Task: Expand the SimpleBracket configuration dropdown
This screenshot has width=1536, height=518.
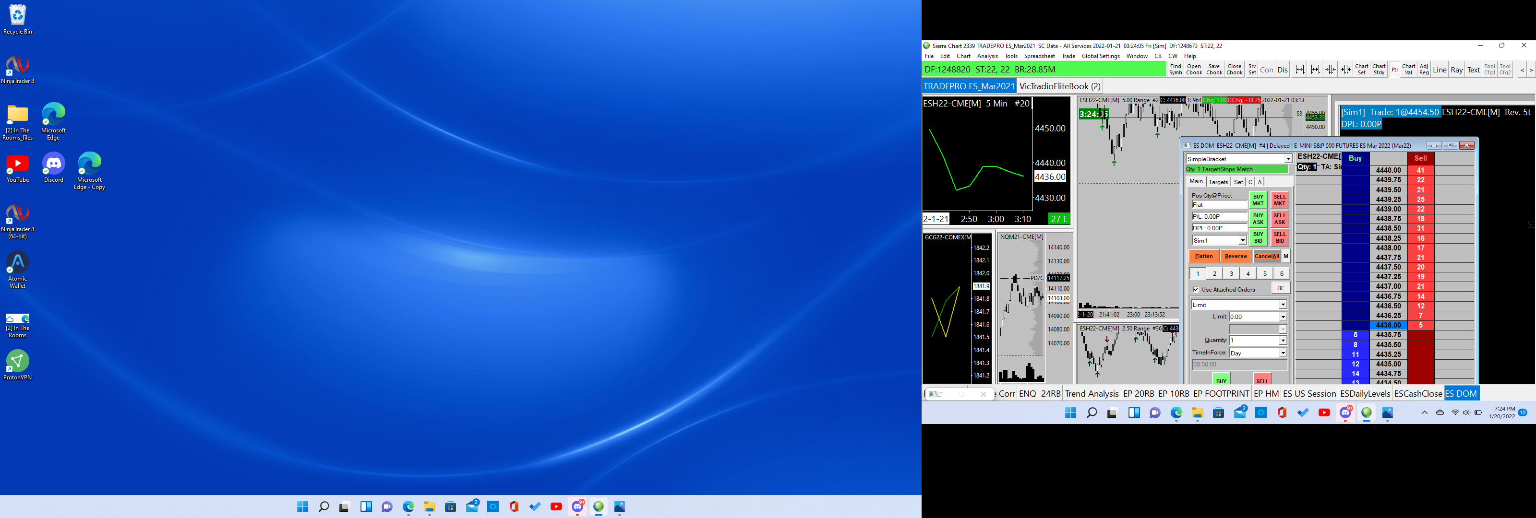Action: click(x=1287, y=159)
